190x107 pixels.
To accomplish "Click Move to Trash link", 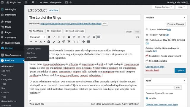I will point(152,70).
